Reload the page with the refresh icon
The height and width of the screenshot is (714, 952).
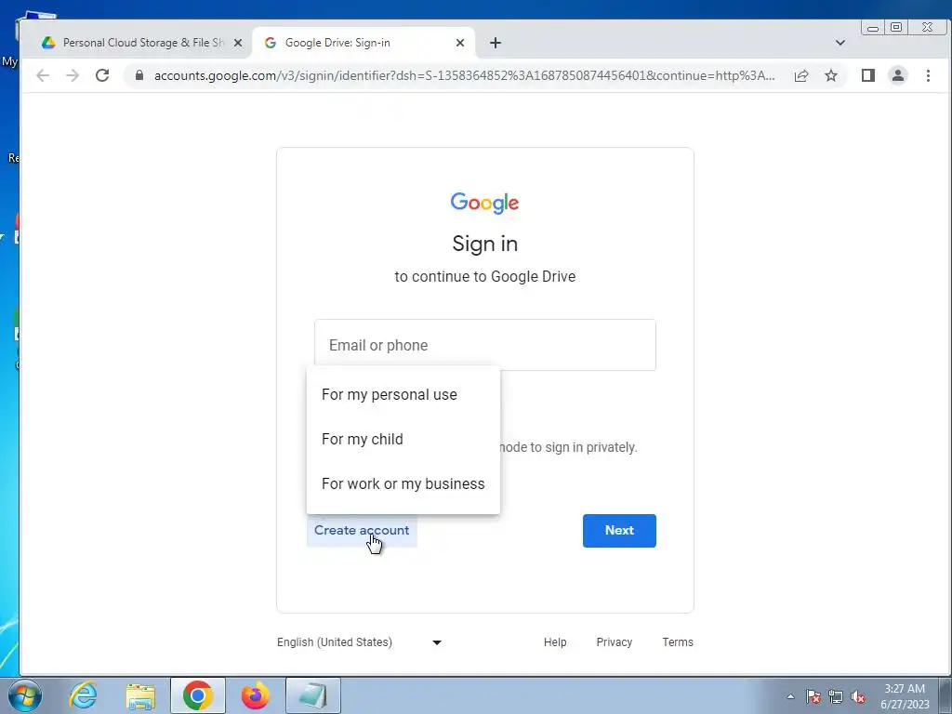102,75
